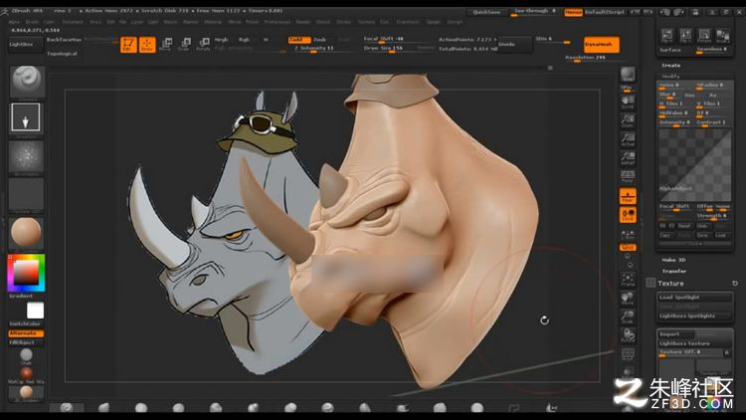The width and height of the screenshot is (746, 420).
Task: Click the right shelf Move view icon
Action: click(628, 299)
